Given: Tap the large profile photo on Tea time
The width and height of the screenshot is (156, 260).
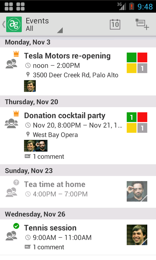Looking at the screenshot, I should [137, 191].
